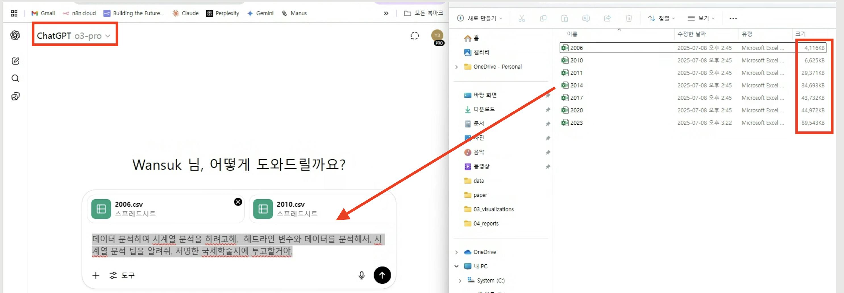The image size is (844, 293).
Task: Sort by the 수정한 날짜 column header
Action: point(692,34)
